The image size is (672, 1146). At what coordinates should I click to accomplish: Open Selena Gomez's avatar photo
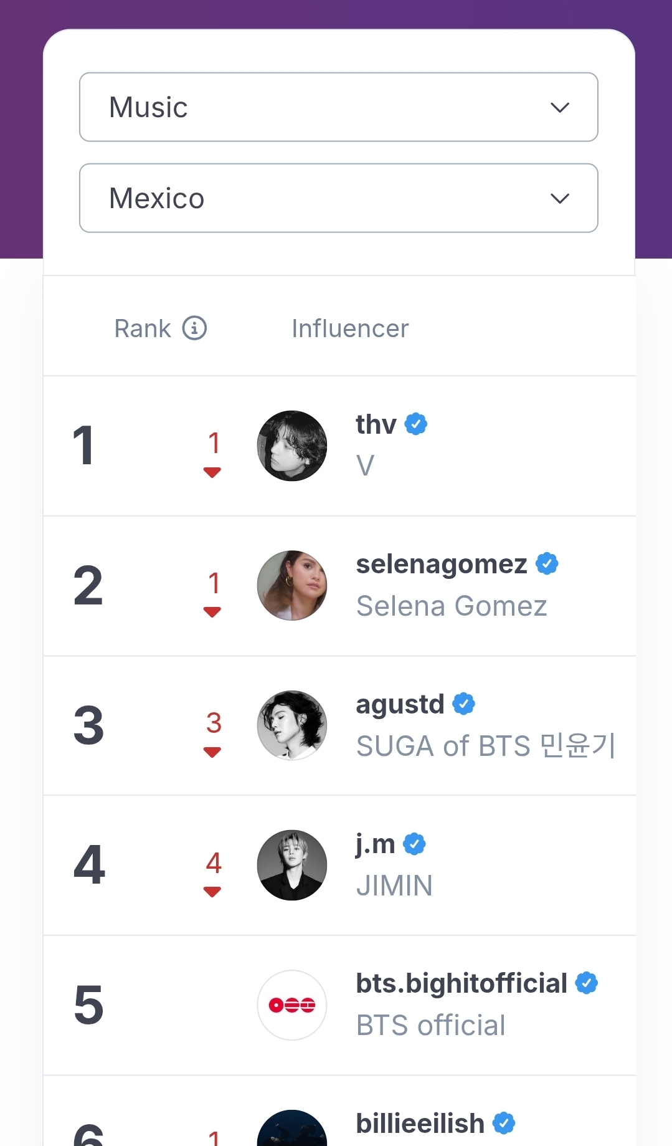(x=292, y=586)
